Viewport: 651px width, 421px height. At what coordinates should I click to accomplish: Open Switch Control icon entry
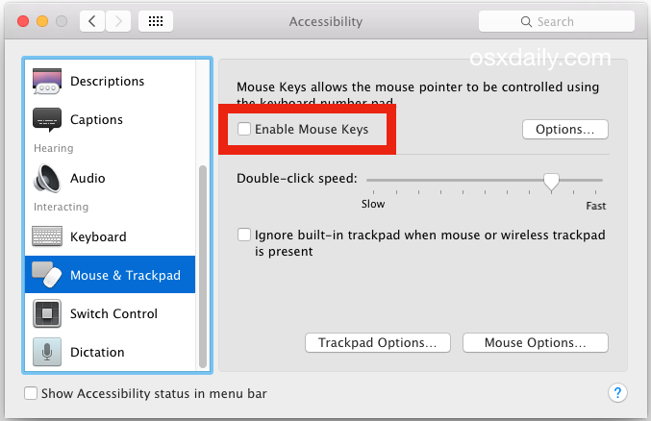coord(47,313)
